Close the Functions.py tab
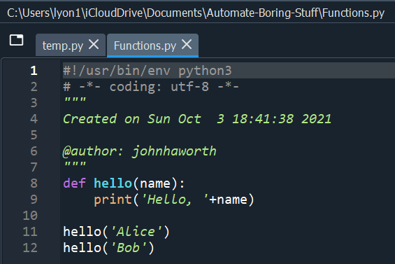Image resolution: width=395 pixels, height=264 pixels. [187, 44]
